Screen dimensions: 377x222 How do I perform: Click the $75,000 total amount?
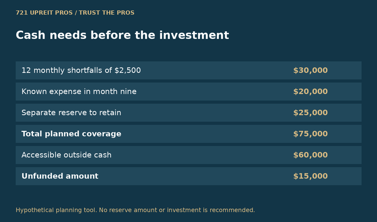[311, 134]
